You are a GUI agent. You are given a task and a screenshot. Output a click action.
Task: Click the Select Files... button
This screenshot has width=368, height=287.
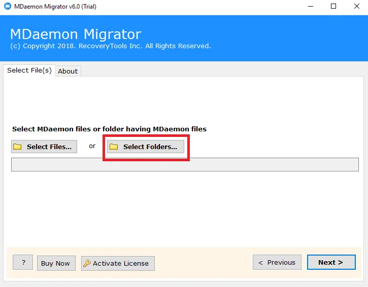coord(44,147)
